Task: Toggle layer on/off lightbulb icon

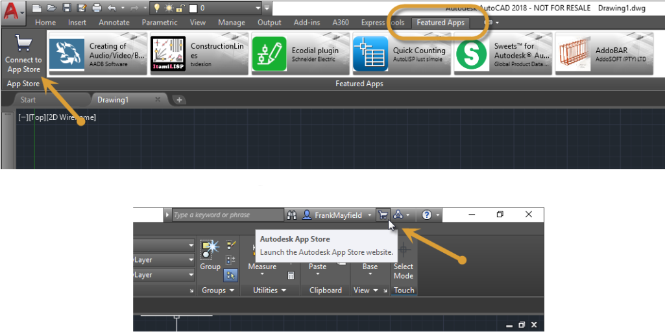Action: coord(157,8)
